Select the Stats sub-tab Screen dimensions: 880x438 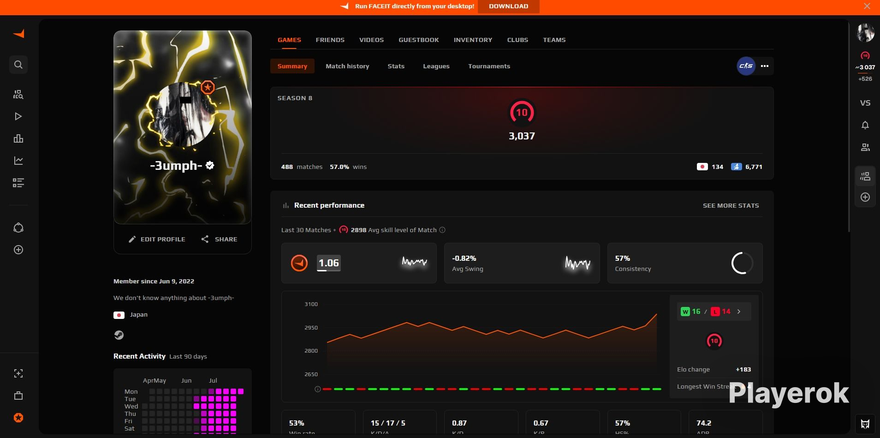tap(396, 66)
